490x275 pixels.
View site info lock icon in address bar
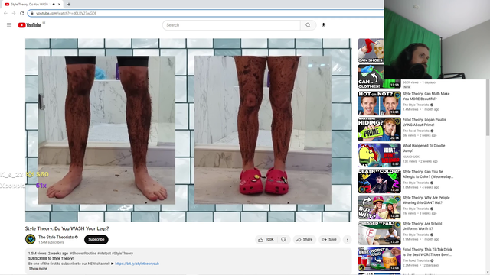[32, 13]
